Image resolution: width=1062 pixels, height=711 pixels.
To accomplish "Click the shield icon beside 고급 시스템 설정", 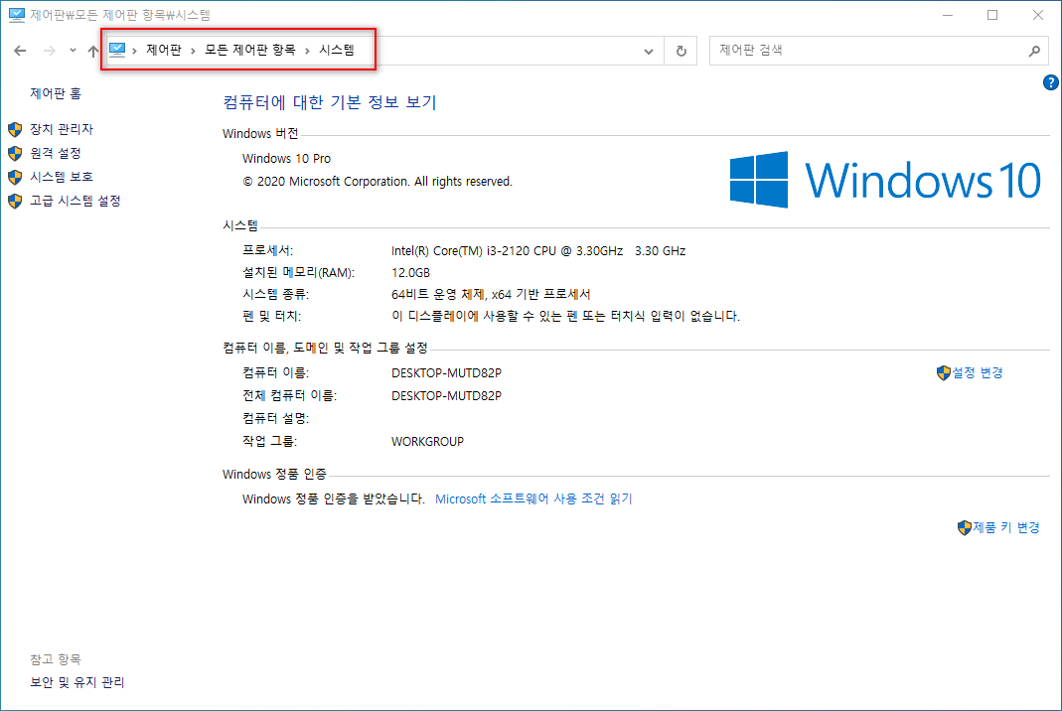I will [x=15, y=202].
